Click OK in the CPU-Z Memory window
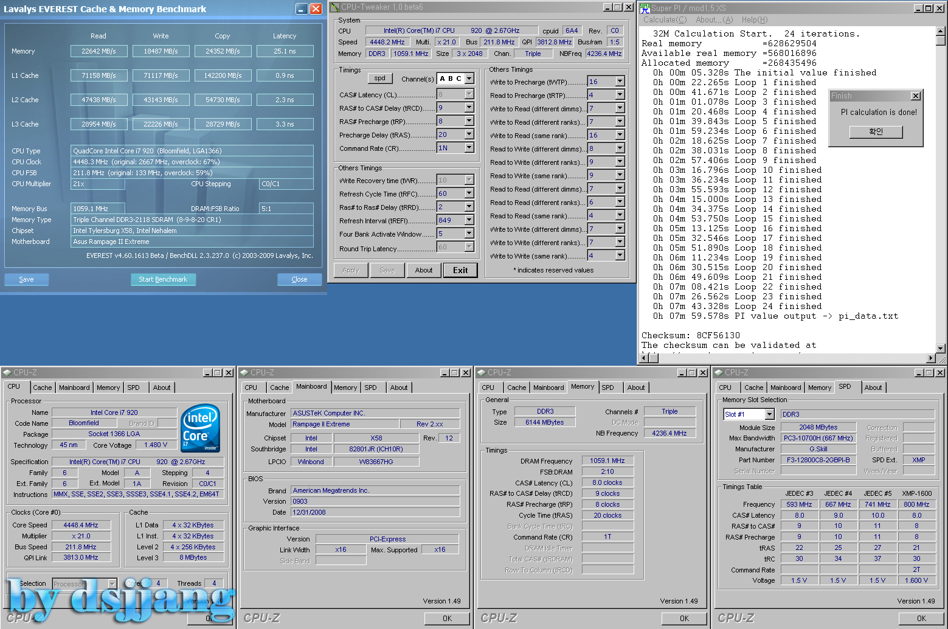This screenshot has width=948, height=629. tap(684, 618)
